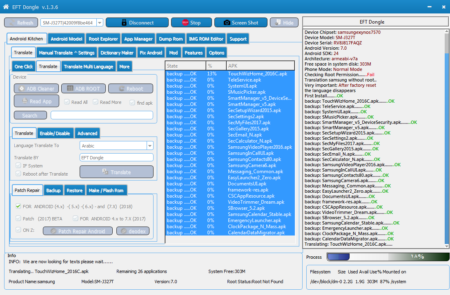The width and height of the screenshot is (450, 295).
Task: Toggle FOR ANDROID (4.x)...(2018) checkbox
Action: tap(18, 206)
